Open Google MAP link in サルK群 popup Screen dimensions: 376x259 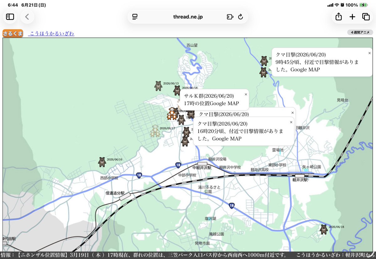224,103
